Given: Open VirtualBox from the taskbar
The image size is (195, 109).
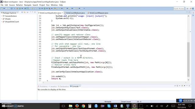Looking at the screenshot, I should (x=128, y=106).
